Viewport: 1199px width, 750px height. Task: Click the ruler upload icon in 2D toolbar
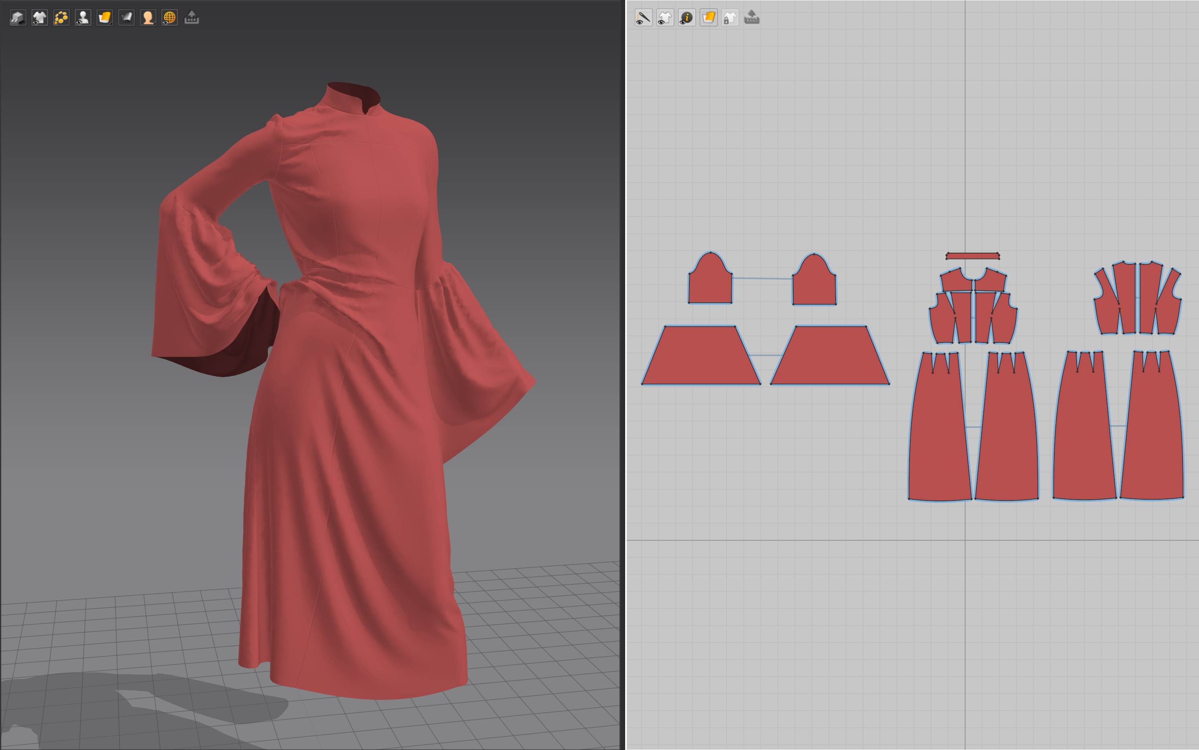pos(752,18)
